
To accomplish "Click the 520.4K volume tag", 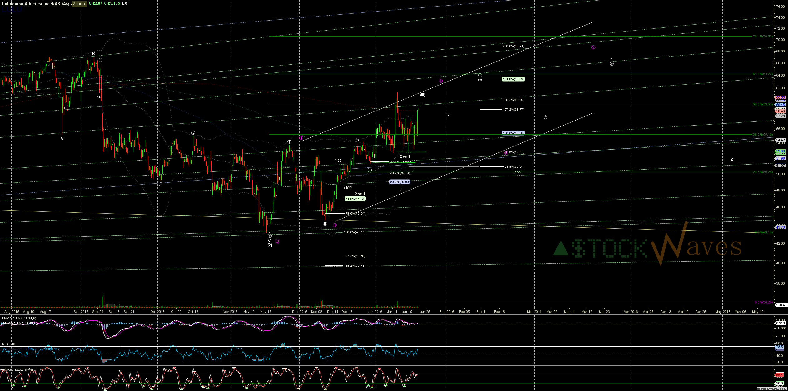I will point(781,305).
